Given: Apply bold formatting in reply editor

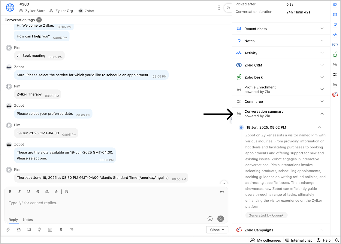Looking at the screenshot, I should [10, 192].
